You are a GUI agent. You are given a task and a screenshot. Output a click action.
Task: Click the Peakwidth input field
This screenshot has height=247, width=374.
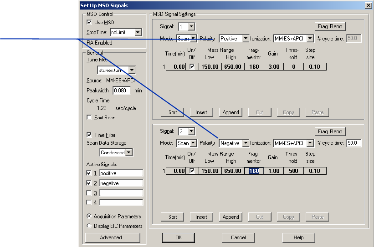pyautogui.click(x=122, y=91)
